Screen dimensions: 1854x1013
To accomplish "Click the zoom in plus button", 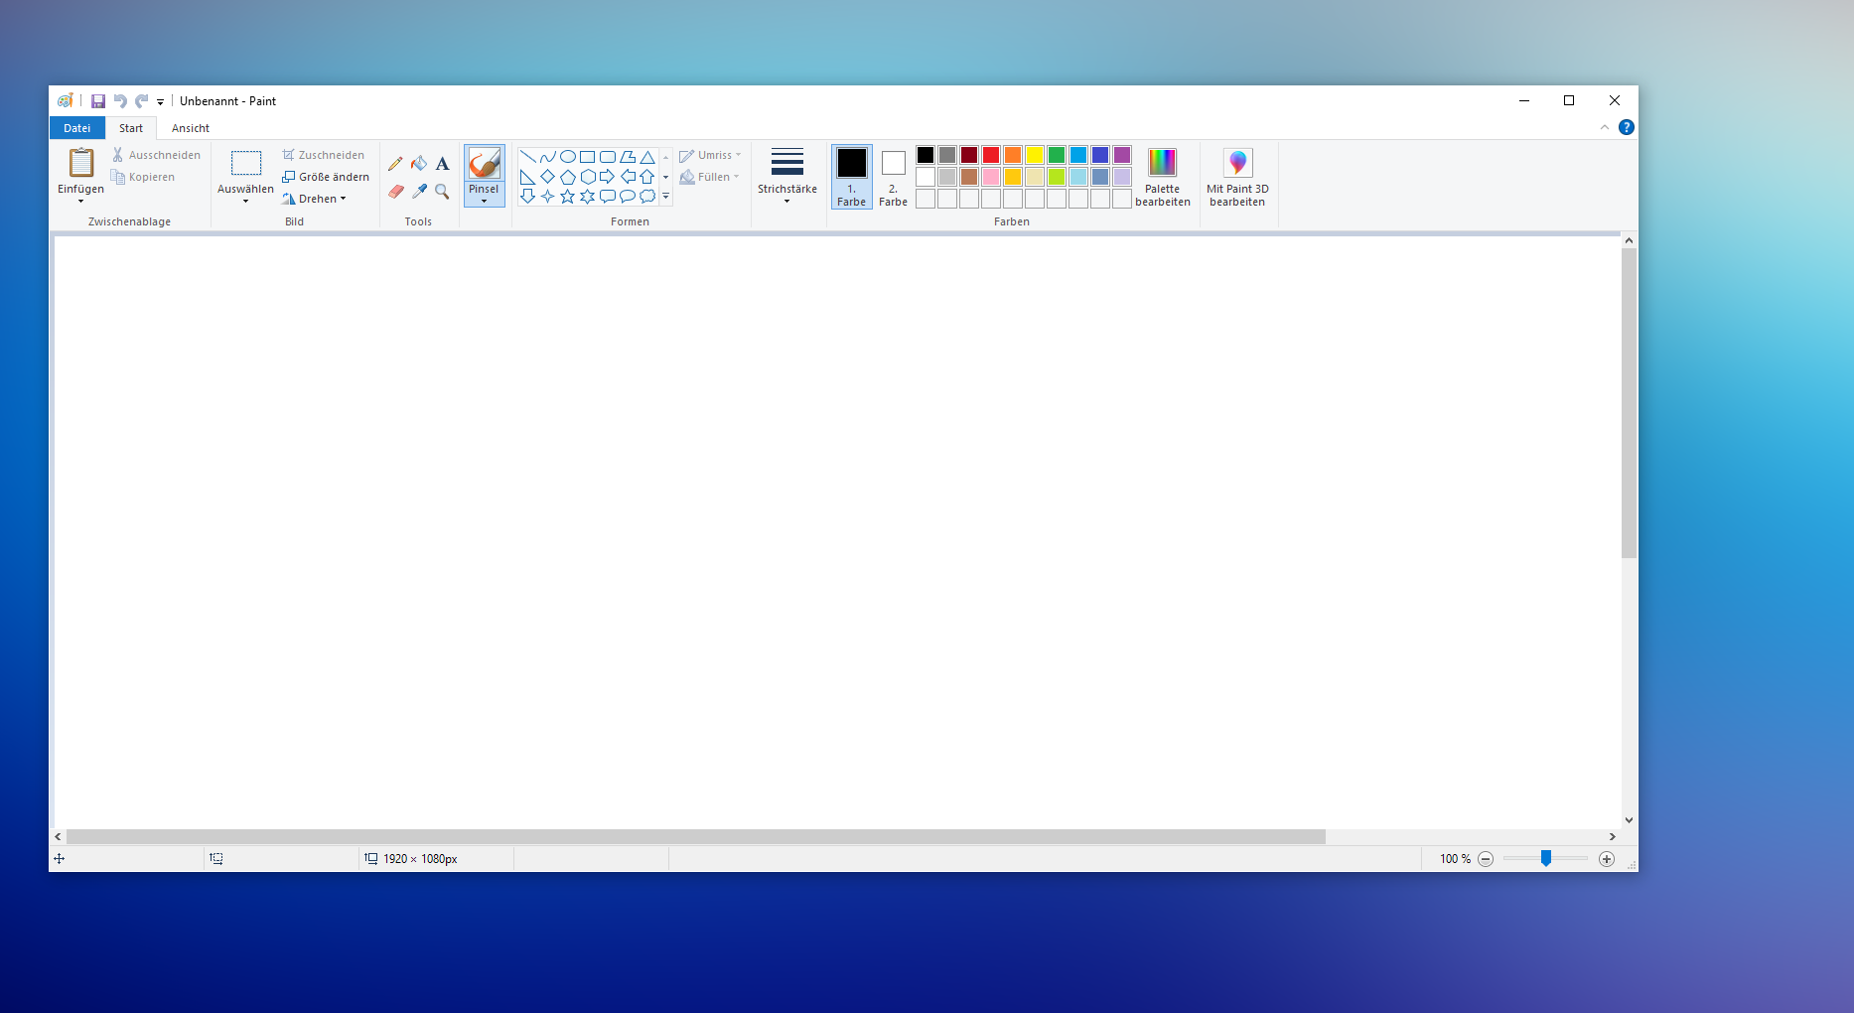I will (x=1607, y=859).
